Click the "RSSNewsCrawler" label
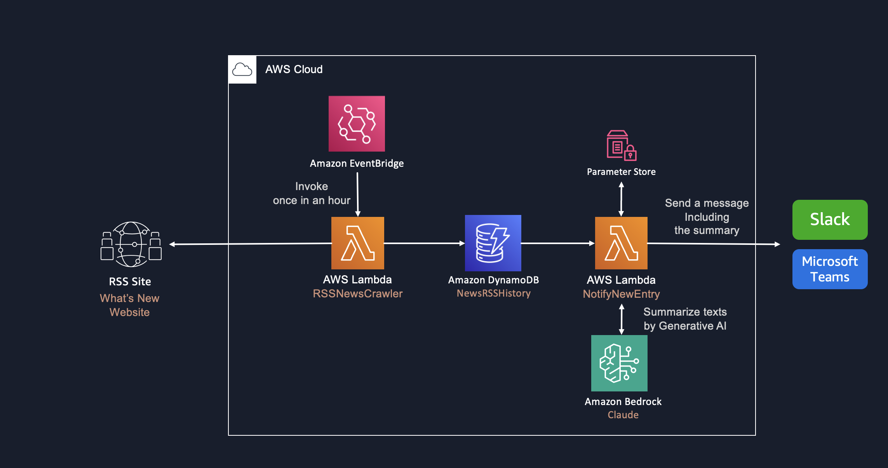 (358, 293)
